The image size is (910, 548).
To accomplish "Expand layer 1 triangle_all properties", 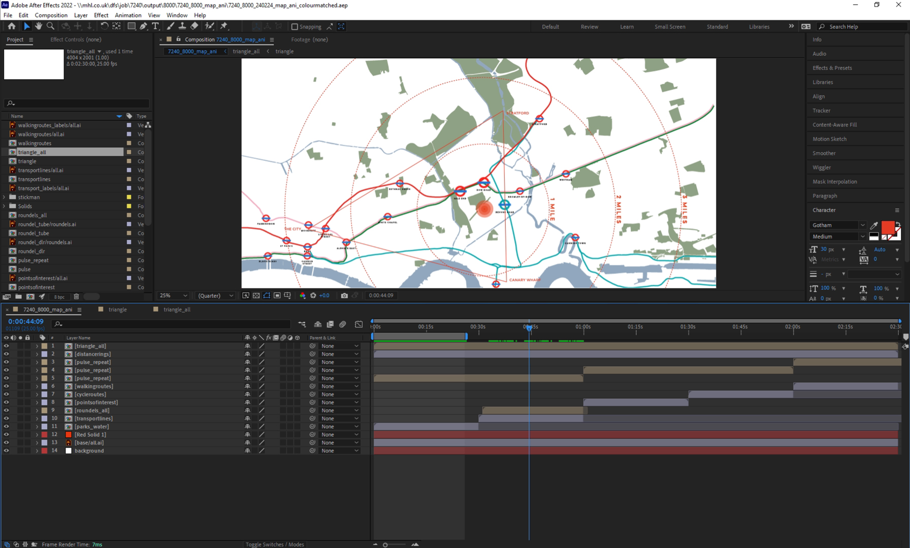I will click(x=37, y=346).
